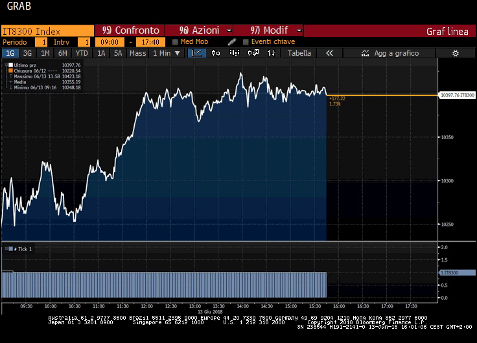Switch to the candlestick chart icon

point(216,53)
